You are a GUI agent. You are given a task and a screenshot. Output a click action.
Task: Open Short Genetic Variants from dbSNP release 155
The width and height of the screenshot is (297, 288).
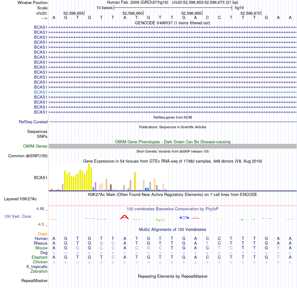pos(173,151)
